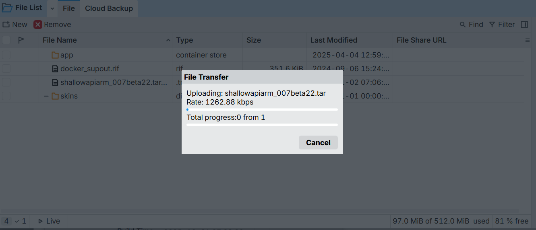536x230 pixels.
Task: Click the app folder icon
Action: tap(55, 55)
